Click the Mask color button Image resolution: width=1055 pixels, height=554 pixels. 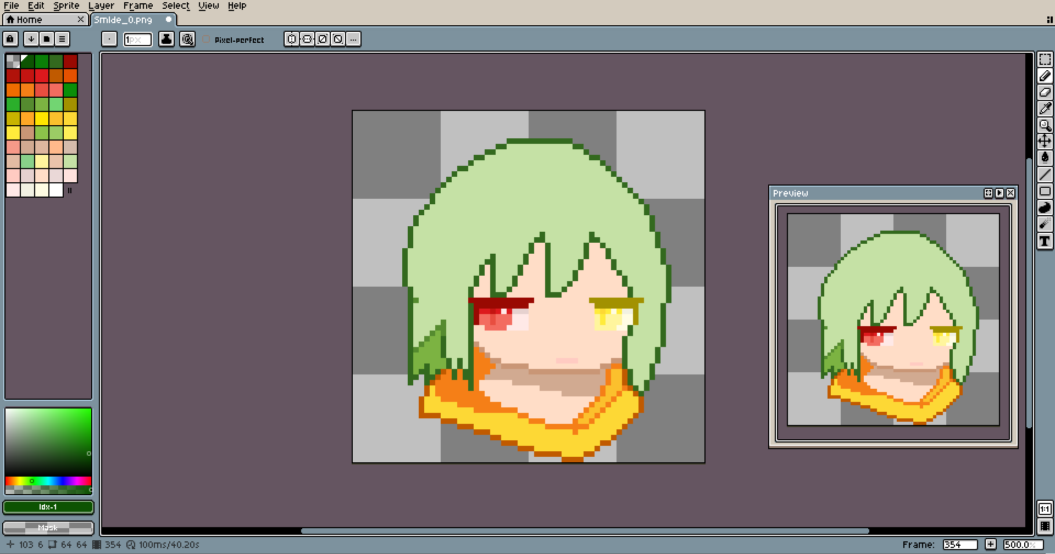[x=48, y=528]
